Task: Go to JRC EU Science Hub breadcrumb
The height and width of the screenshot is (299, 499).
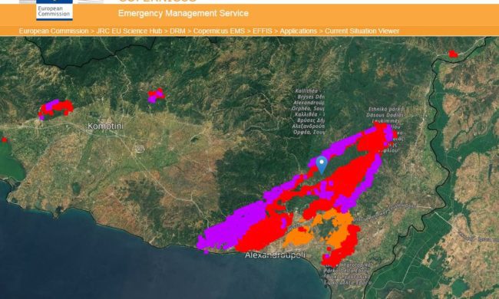Action: click(x=129, y=31)
